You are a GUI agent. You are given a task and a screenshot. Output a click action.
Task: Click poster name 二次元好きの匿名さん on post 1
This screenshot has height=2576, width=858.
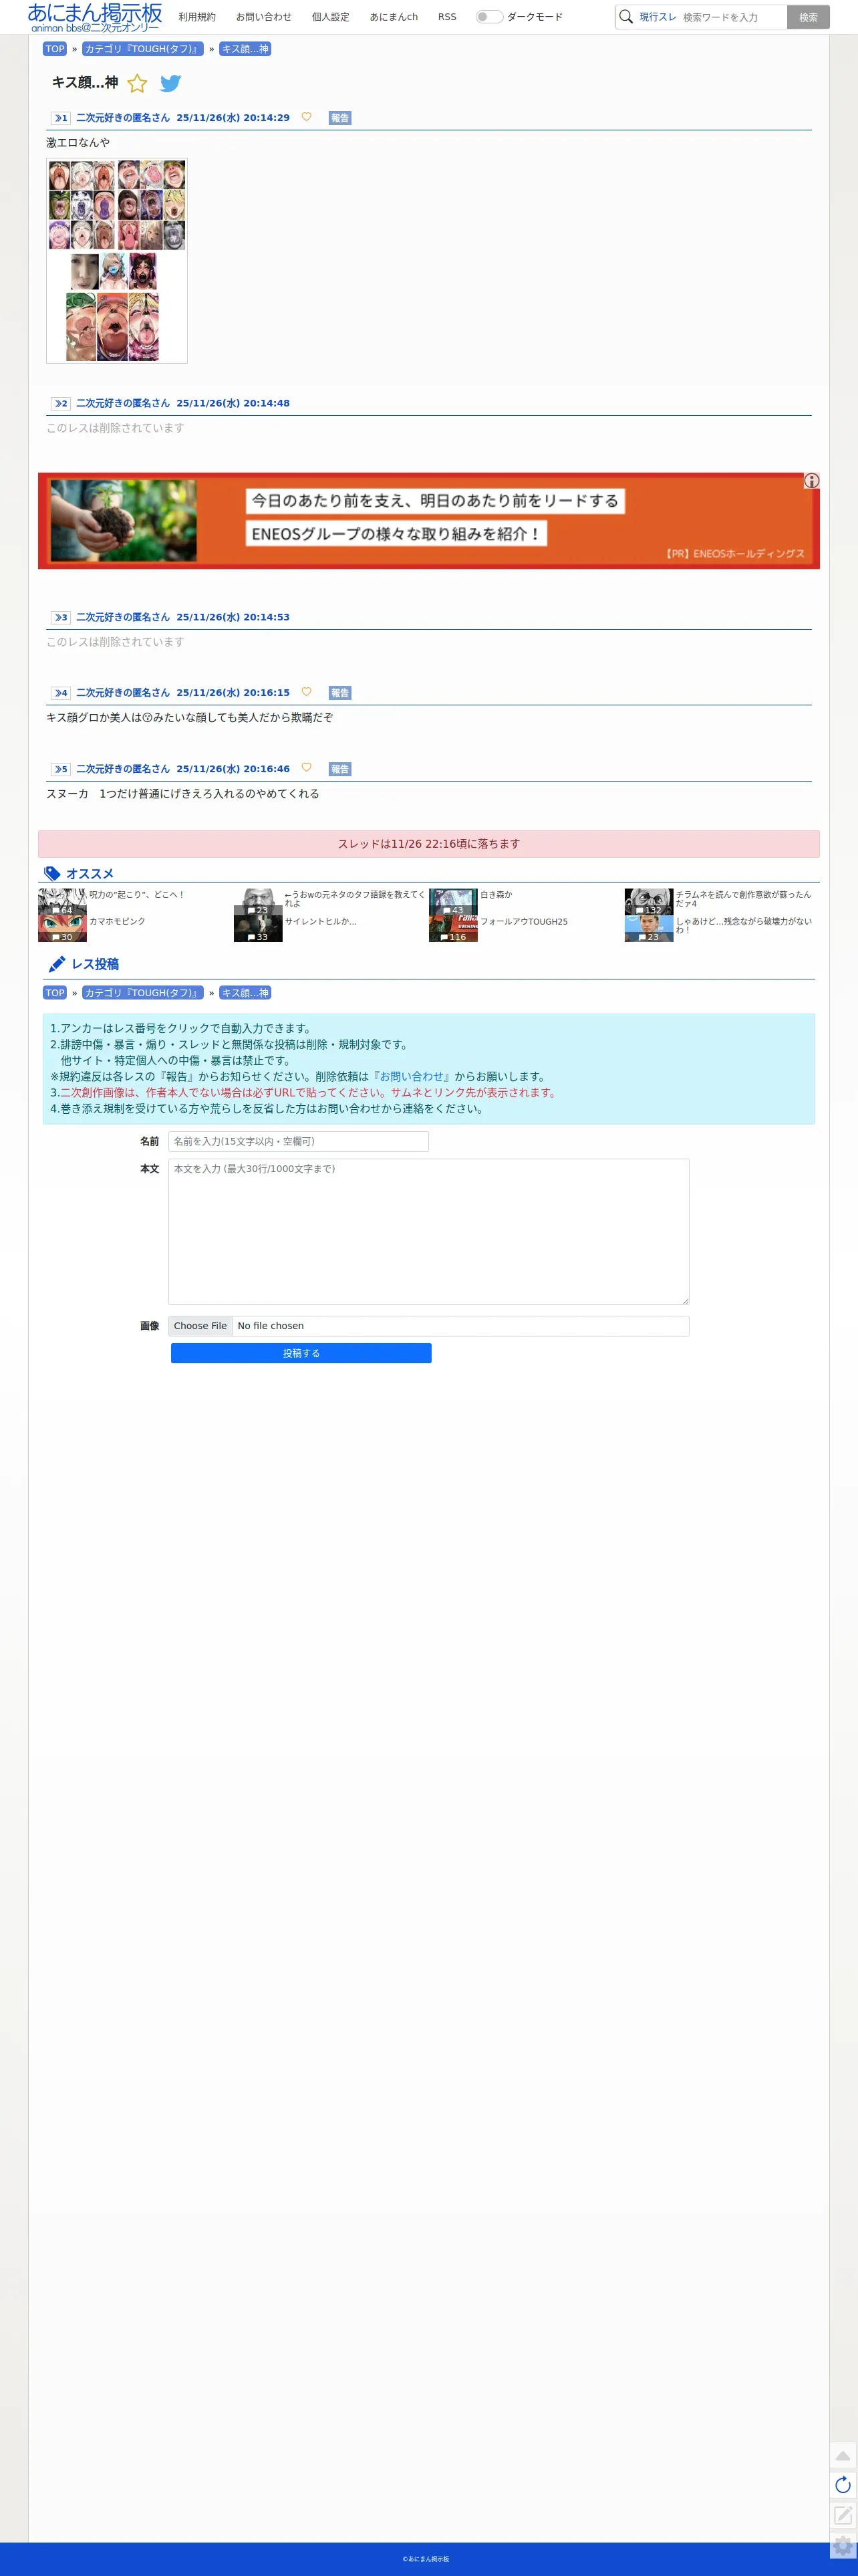123,118
